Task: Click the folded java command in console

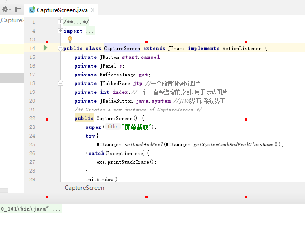Action: click(31, 209)
